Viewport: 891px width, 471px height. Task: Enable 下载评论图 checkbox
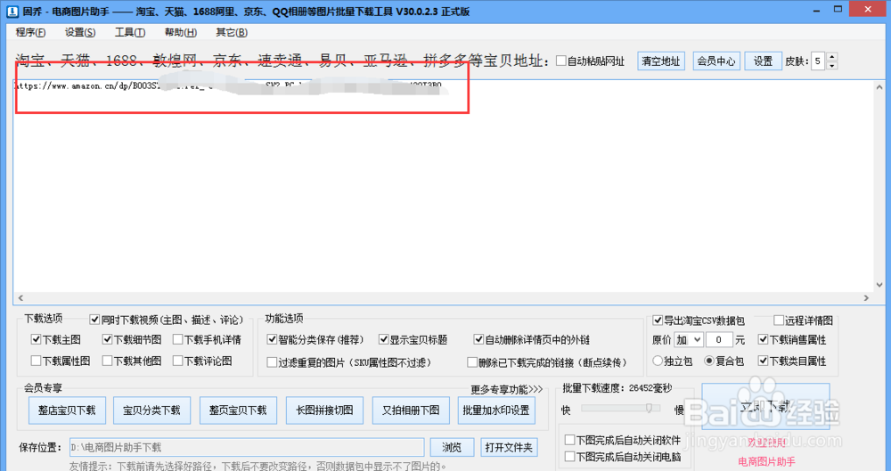(x=178, y=361)
